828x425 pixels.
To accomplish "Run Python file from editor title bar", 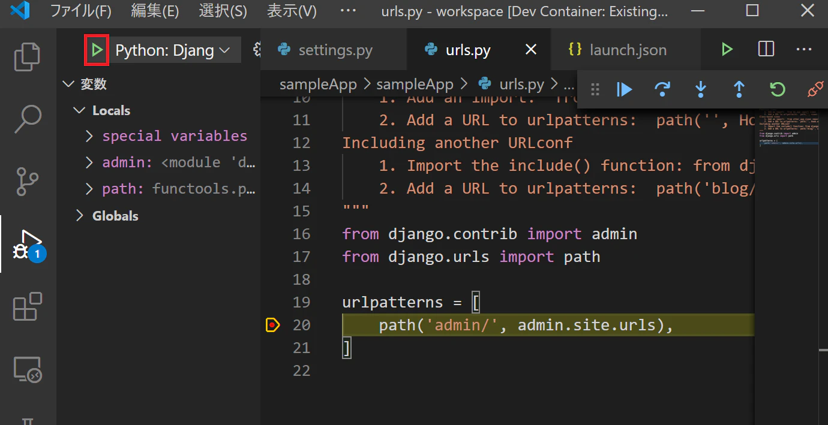I will click(x=727, y=50).
